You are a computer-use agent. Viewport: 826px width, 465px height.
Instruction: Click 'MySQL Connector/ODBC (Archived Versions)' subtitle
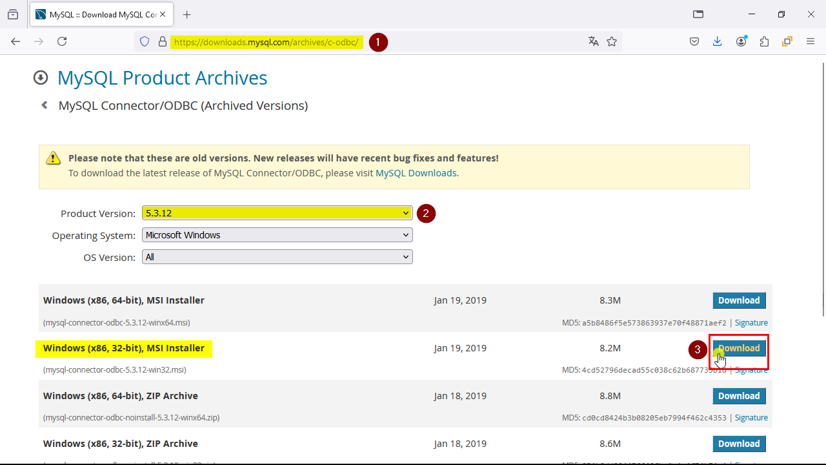[183, 105]
